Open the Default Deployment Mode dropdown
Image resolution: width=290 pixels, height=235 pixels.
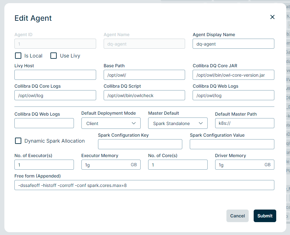(x=111, y=123)
